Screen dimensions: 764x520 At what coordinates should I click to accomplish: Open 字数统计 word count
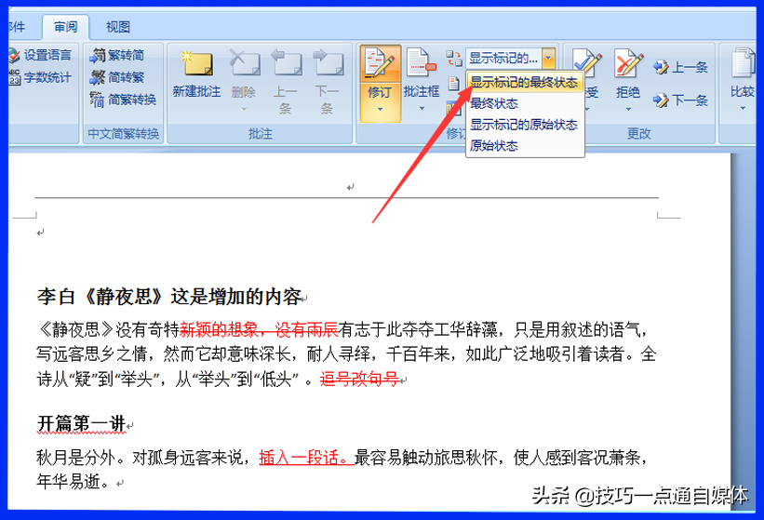41,77
